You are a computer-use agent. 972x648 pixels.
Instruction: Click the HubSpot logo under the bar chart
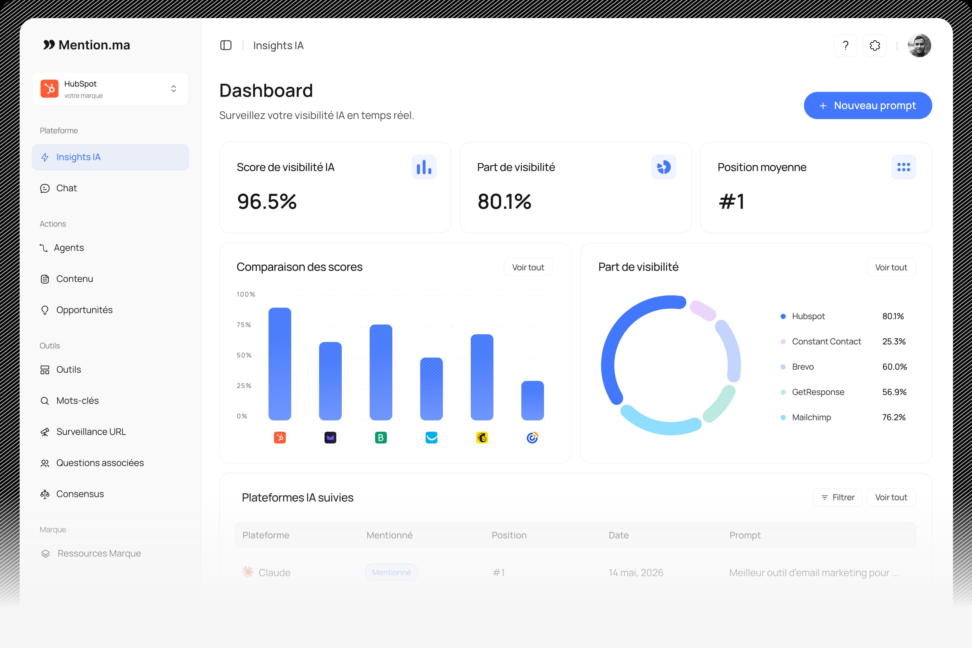[x=280, y=437]
